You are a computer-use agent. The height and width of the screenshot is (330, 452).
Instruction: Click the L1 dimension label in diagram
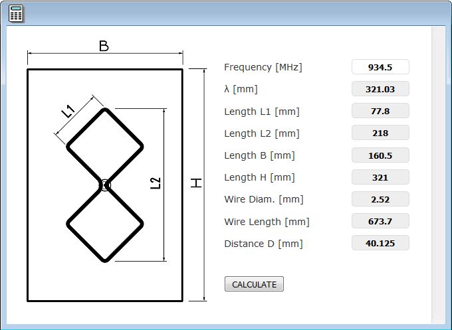coord(68,111)
